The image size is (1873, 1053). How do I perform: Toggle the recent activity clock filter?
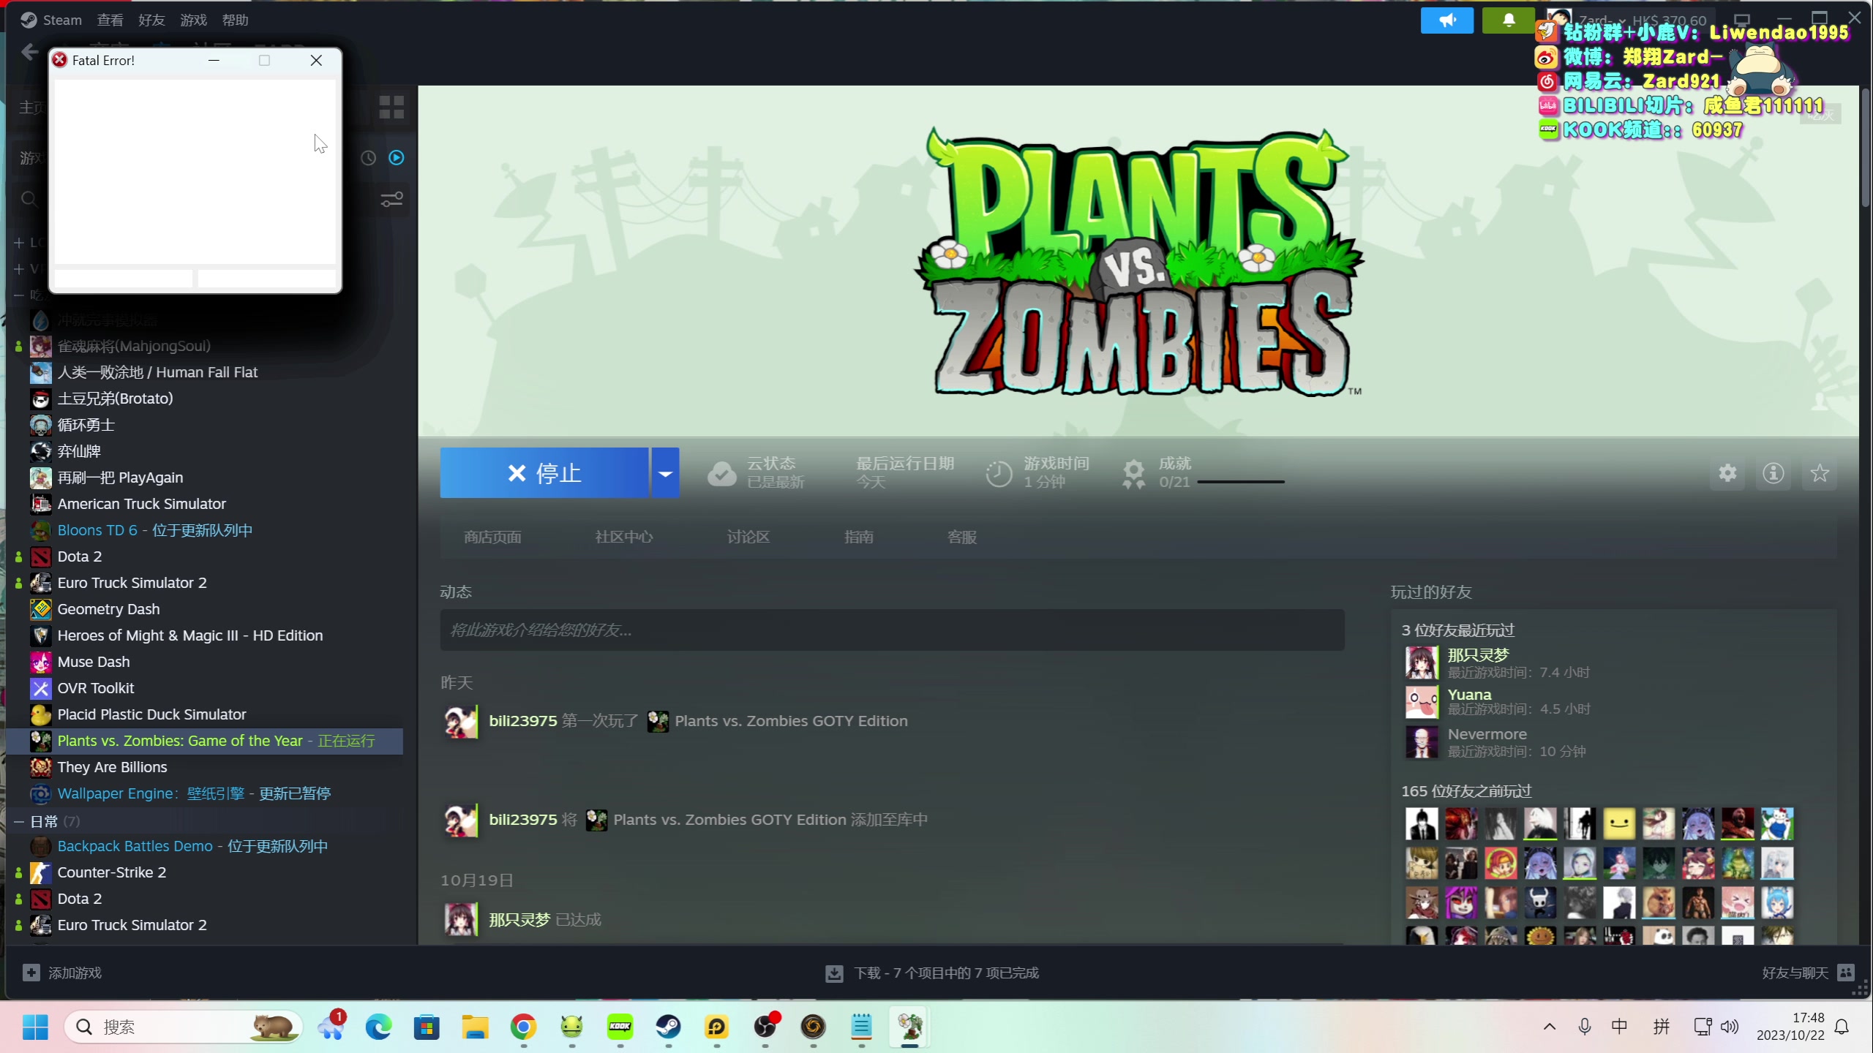(x=368, y=158)
